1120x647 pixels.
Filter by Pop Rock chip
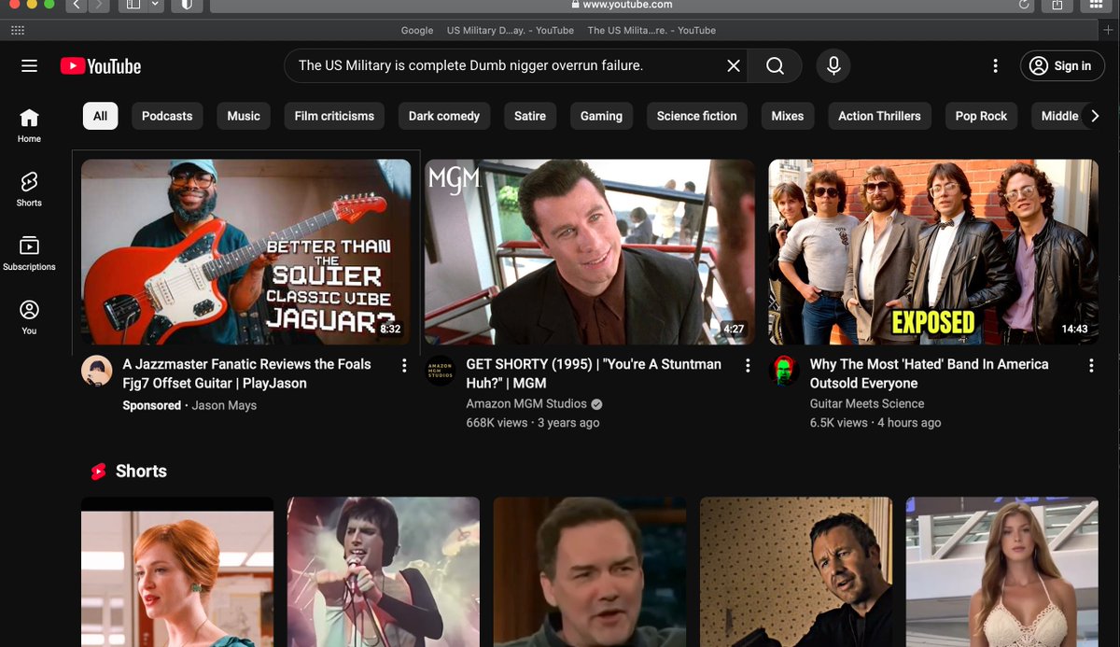(x=981, y=116)
